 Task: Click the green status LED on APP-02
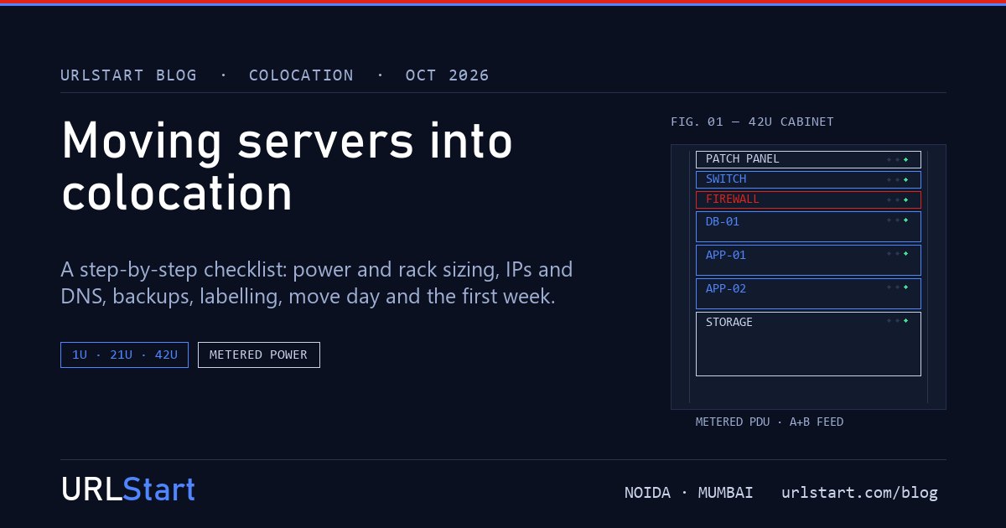pos(905,287)
